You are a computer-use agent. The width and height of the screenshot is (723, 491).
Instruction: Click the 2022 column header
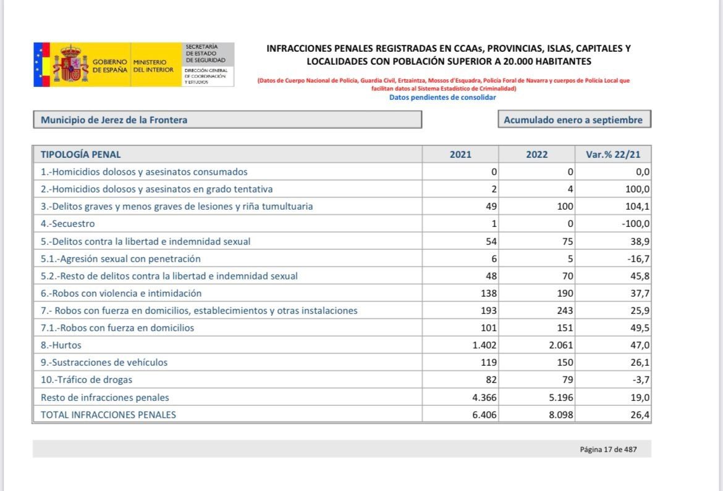[536, 154]
